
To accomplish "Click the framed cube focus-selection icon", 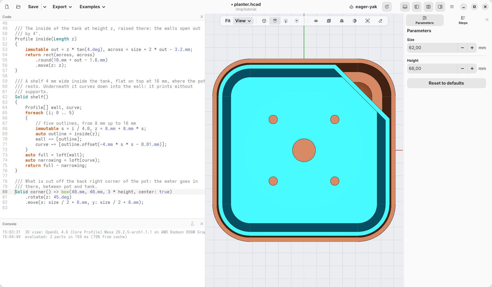I will pyautogui.click(x=368, y=21).
